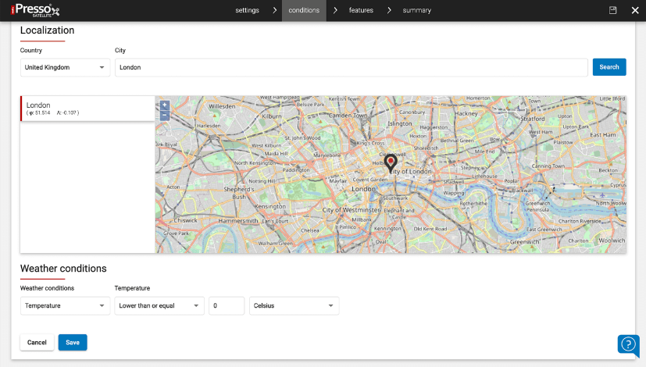646x367 pixels.
Task: Expand the Weather conditions Temperature dropdown
Action: (65, 306)
